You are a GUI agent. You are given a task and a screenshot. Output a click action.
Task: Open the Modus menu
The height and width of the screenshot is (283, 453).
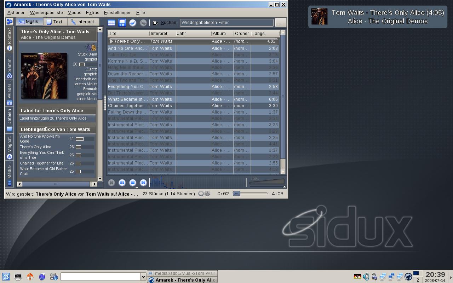74,12
